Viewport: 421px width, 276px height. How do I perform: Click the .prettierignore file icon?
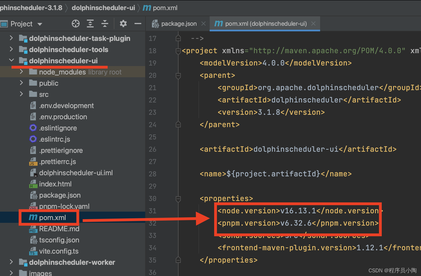click(x=33, y=150)
